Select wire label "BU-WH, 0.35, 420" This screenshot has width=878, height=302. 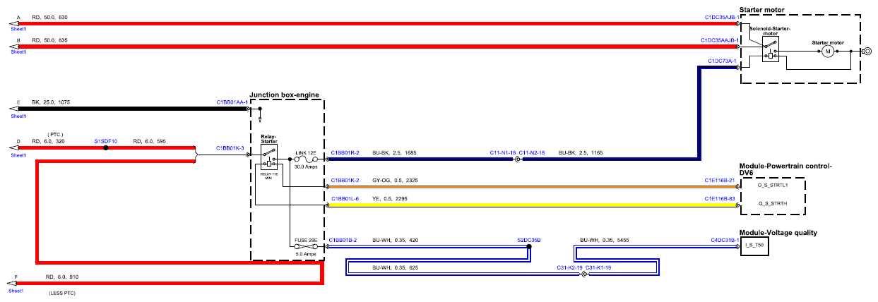pyautogui.click(x=396, y=240)
